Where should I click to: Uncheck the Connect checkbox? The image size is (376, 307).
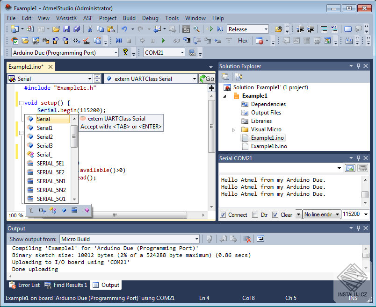click(x=223, y=215)
